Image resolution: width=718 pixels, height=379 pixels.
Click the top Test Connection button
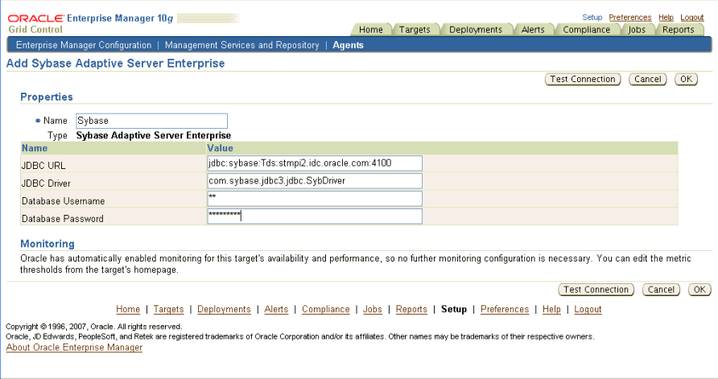point(583,79)
